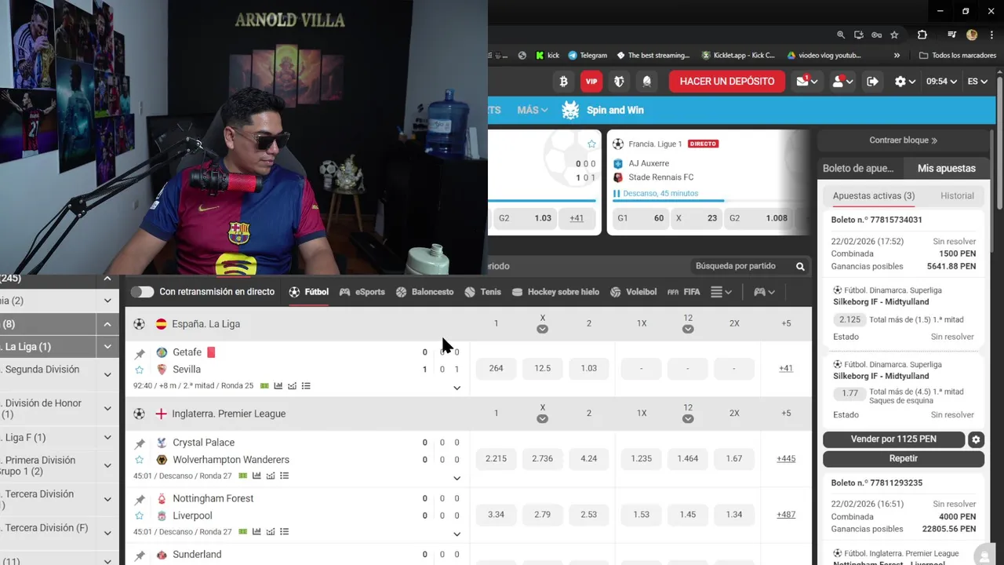Open Chrome media control icon

click(951, 35)
